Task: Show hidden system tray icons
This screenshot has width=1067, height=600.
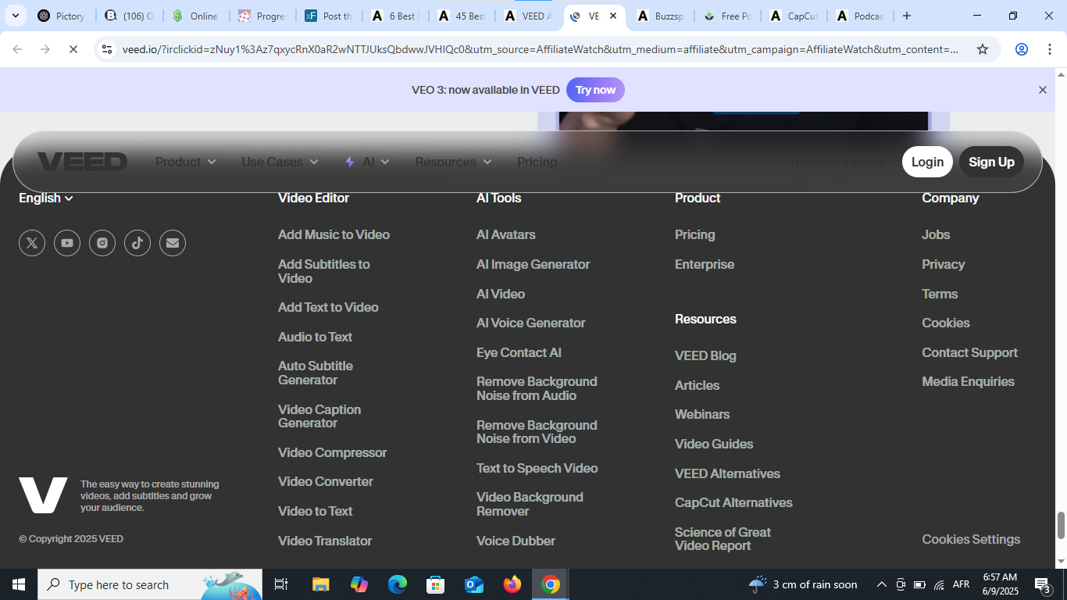Action: [x=881, y=584]
